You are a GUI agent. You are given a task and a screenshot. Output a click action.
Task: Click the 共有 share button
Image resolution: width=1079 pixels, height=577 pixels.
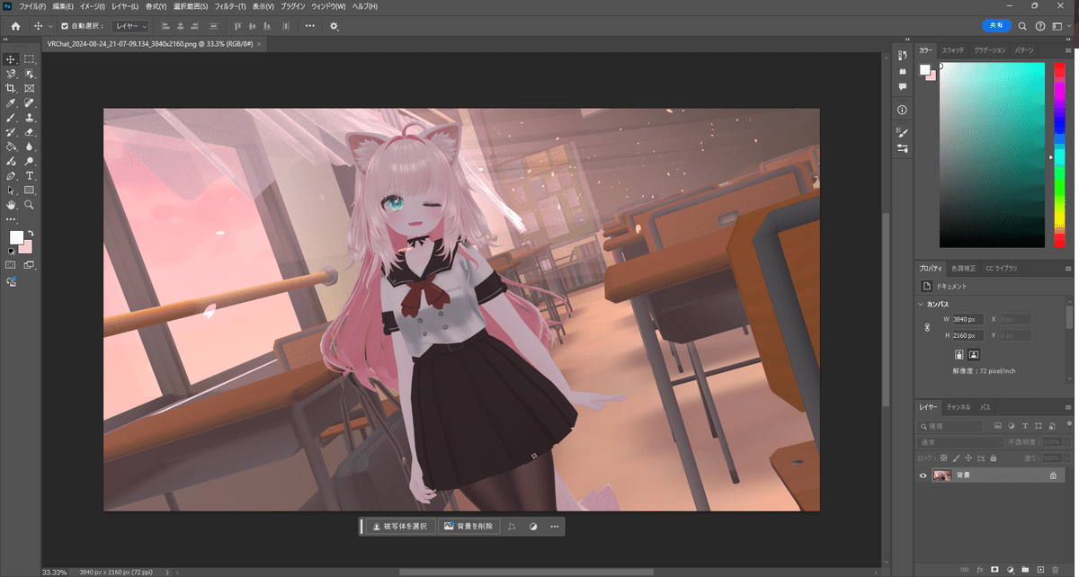(997, 26)
